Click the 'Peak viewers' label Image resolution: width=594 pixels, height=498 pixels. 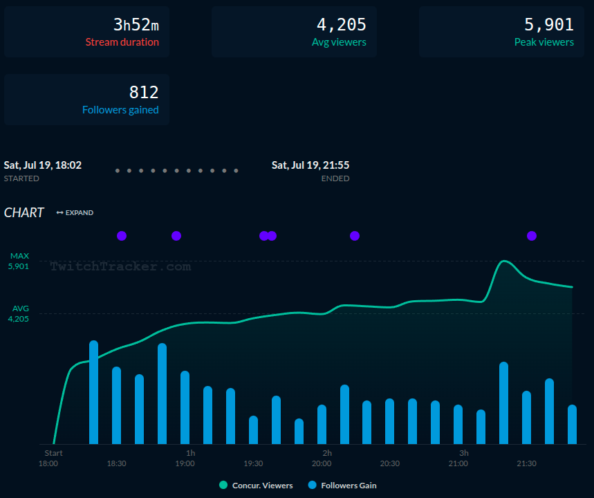point(544,42)
